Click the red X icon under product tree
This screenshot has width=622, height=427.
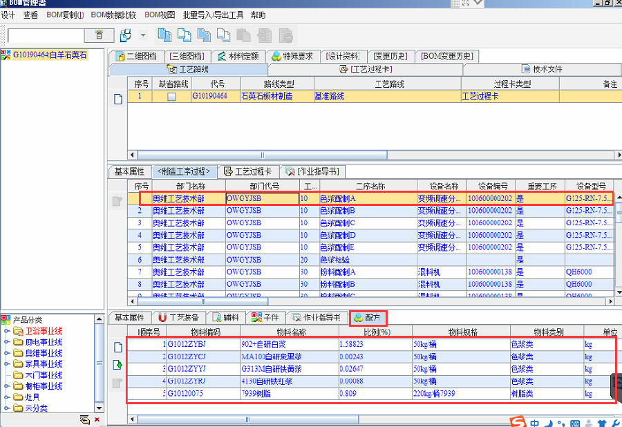(97, 419)
